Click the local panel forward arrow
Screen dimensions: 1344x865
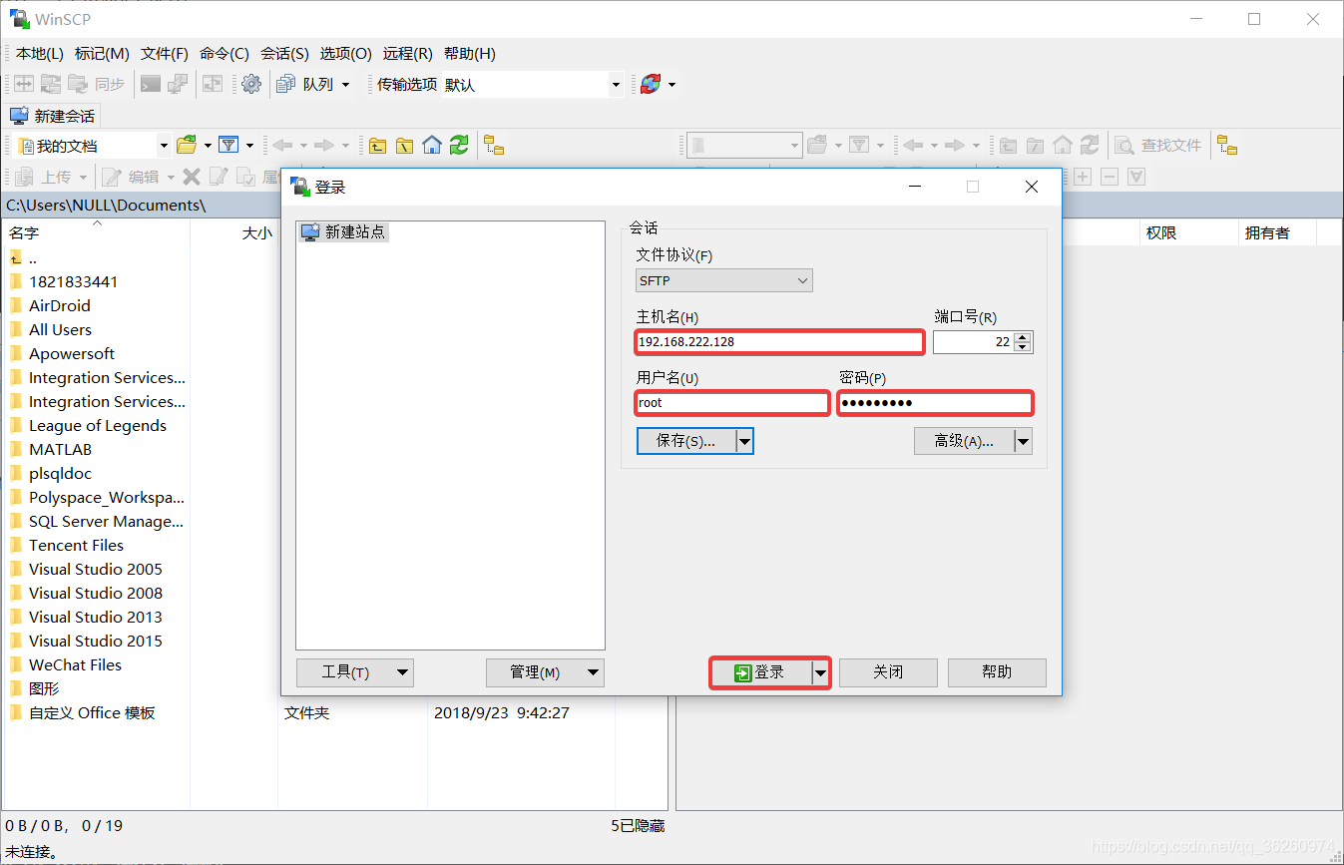[x=324, y=146]
